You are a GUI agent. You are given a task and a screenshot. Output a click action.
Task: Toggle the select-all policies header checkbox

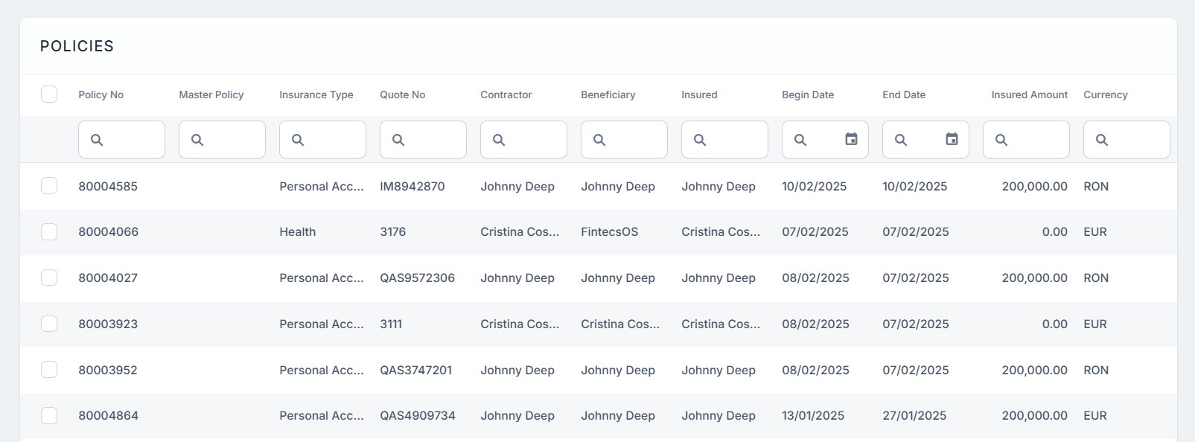pos(49,95)
